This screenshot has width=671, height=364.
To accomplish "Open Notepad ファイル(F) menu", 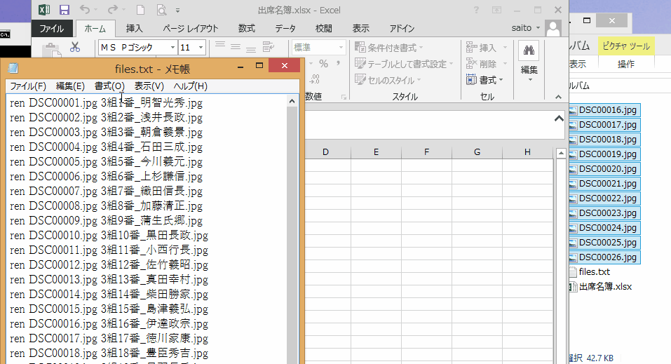I will click(x=28, y=86).
